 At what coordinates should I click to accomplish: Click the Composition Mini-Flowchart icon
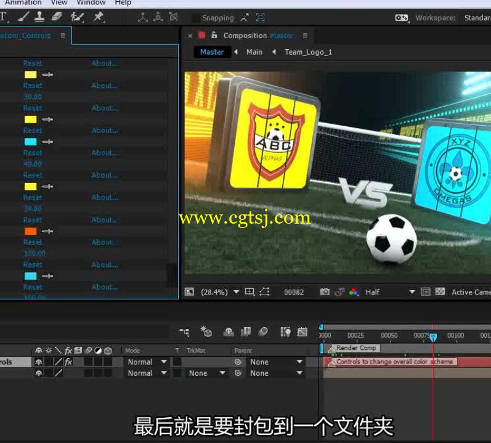point(184,332)
